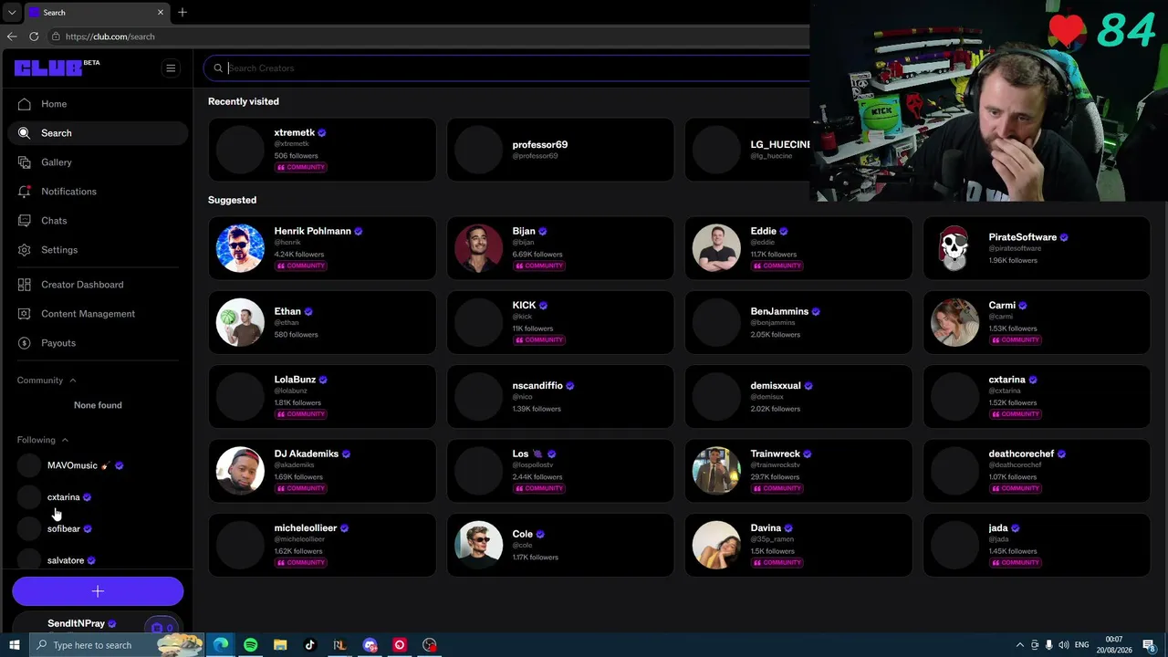Click the CLUB beta logo
Image resolution: width=1168 pixels, height=657 pixels.
point(57,68)
